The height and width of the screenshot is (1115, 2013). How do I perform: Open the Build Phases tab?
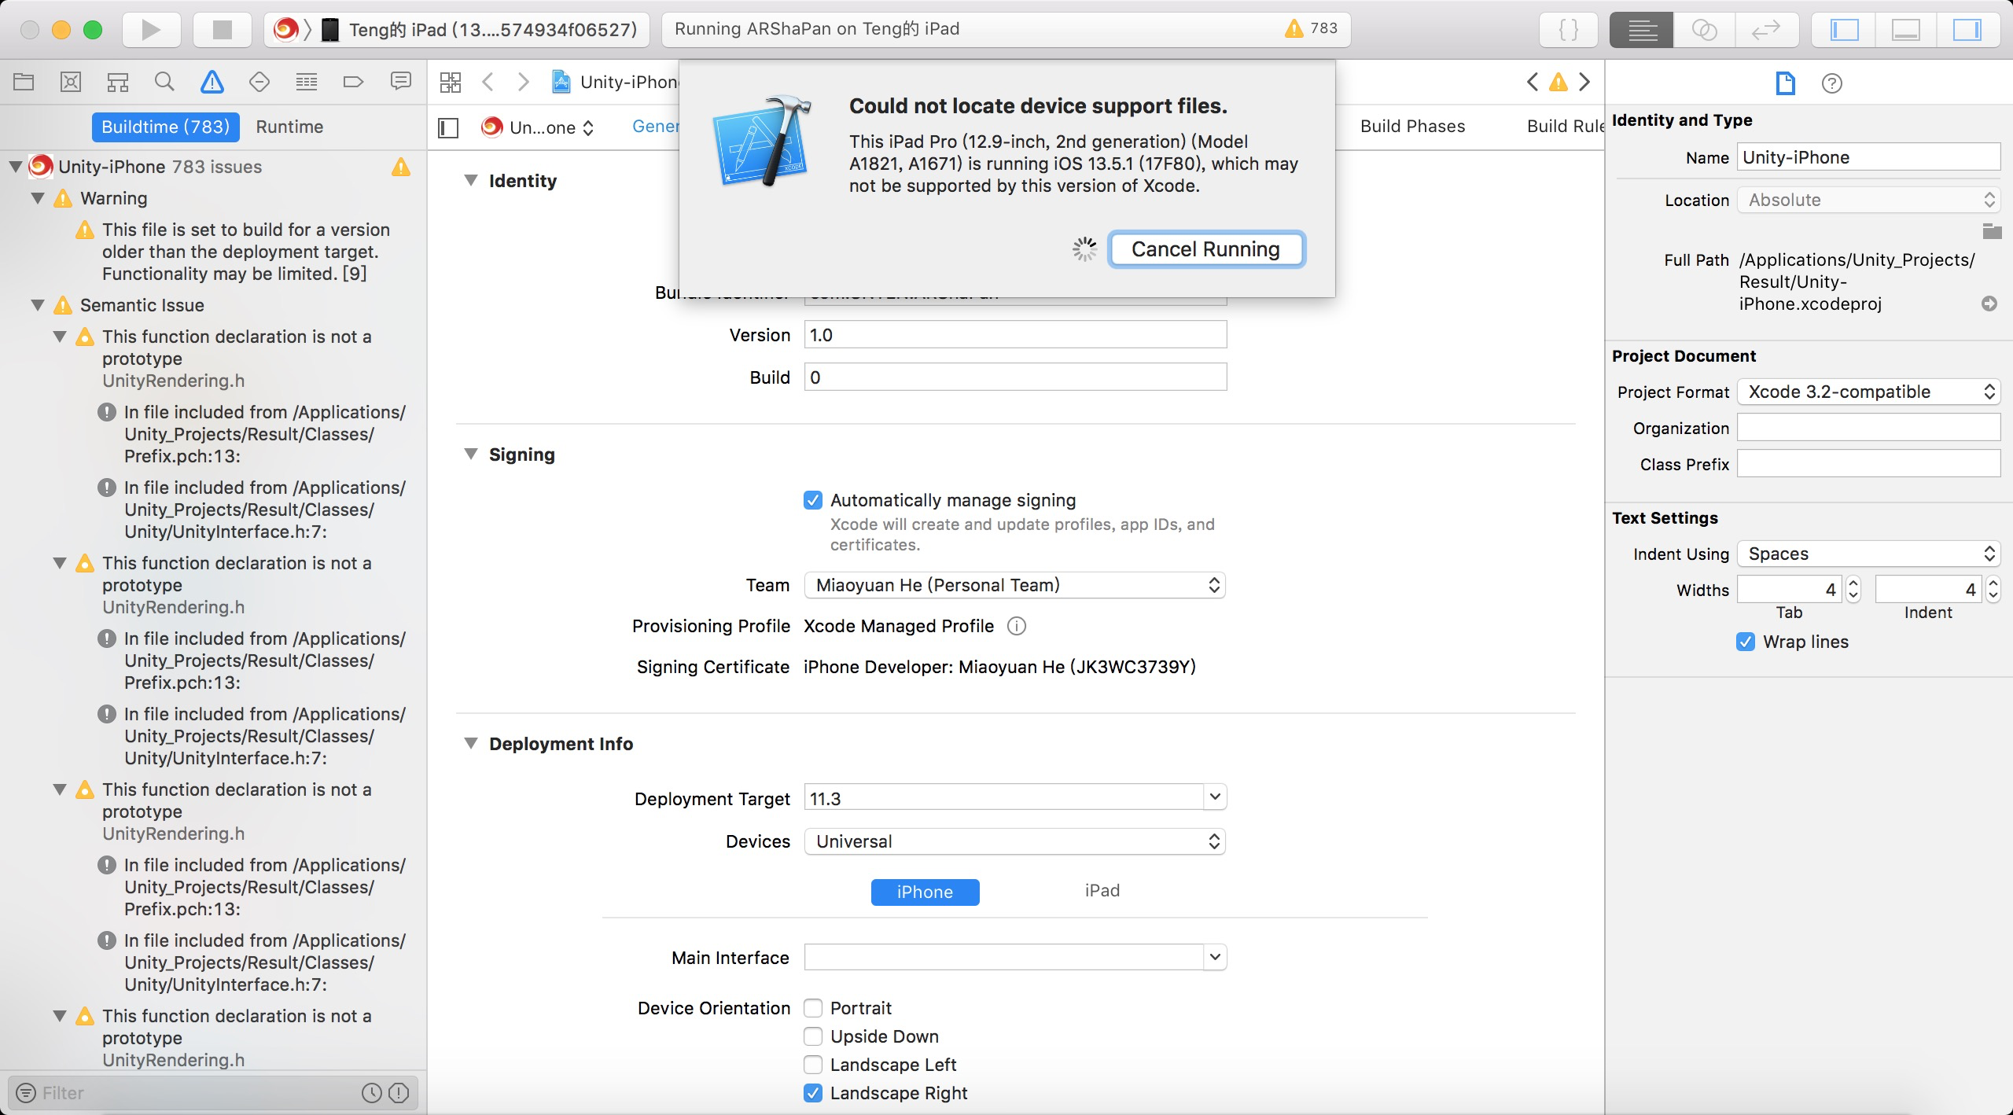(1412, 127)
